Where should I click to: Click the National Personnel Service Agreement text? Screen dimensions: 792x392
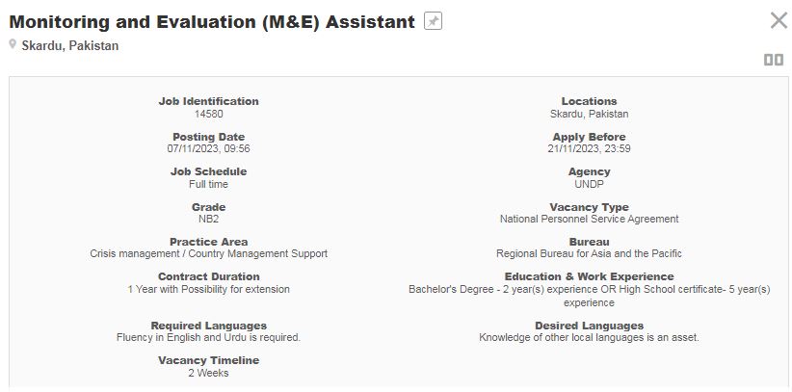[589, 219]
